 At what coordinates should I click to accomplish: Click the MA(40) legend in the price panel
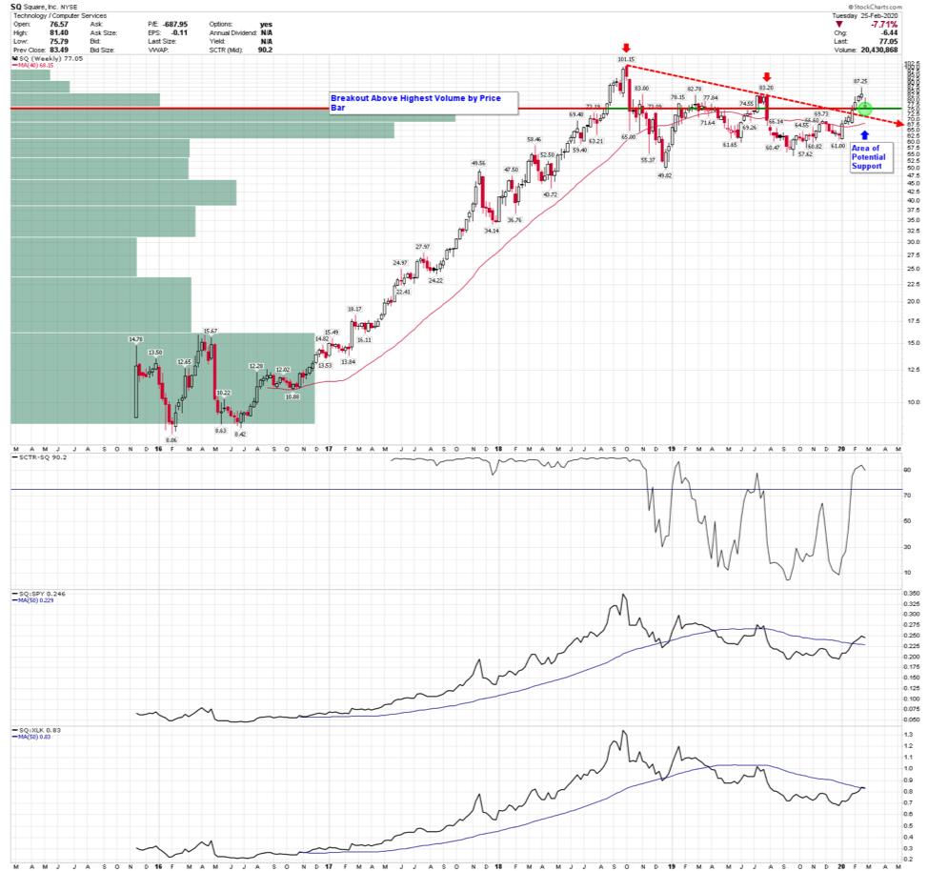pyautogui.click(x=31, y=67)
